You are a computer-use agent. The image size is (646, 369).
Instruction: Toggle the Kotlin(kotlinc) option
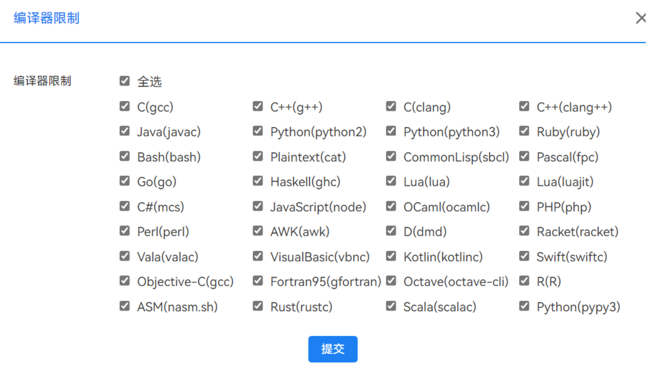pyautogui.click(x=391, y=256)
